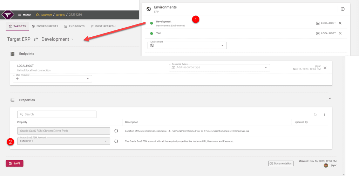Switch to the POST REFRESH tab
This screenshot has height=176, width=359.
103,26
